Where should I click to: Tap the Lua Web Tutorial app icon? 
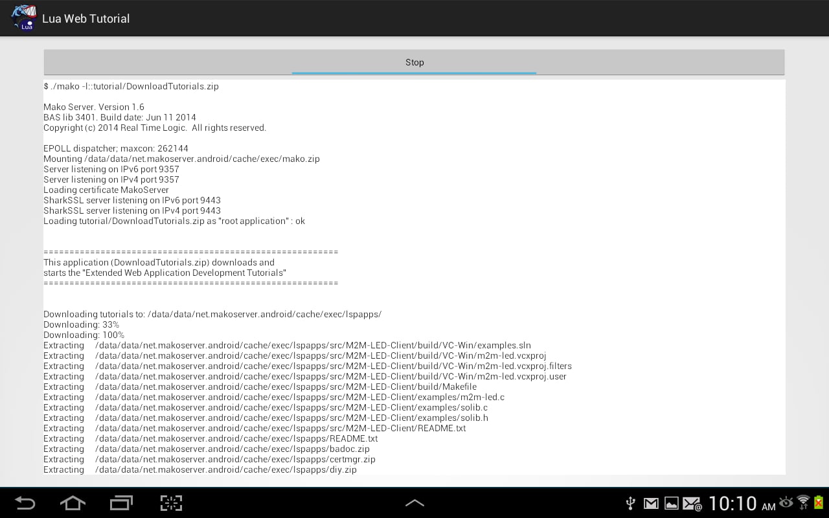[23, 18]
